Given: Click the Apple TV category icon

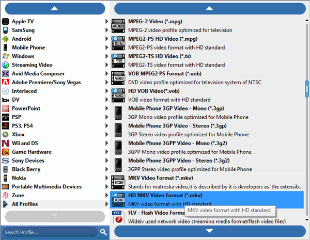Looking at the screenshot, I should click(x=5, y=21).
